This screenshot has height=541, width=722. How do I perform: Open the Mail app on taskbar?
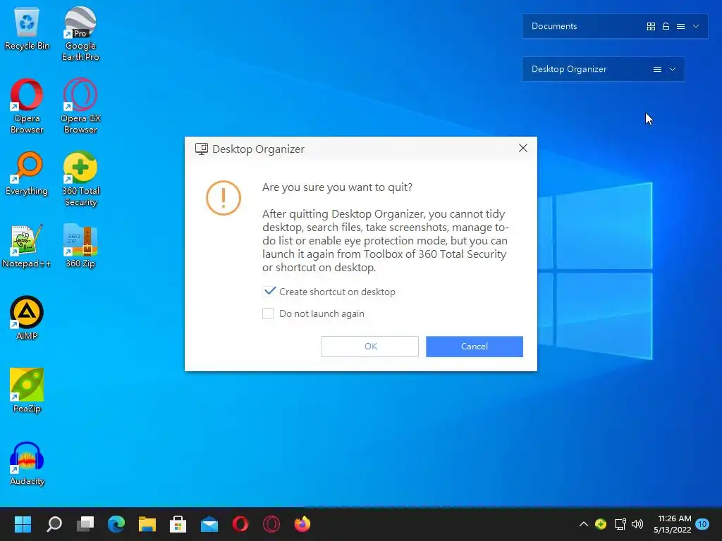click(209, 524)
